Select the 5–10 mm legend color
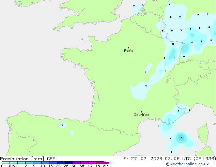The height and width of the screenshot is (167, 216). tap(37, 163)
